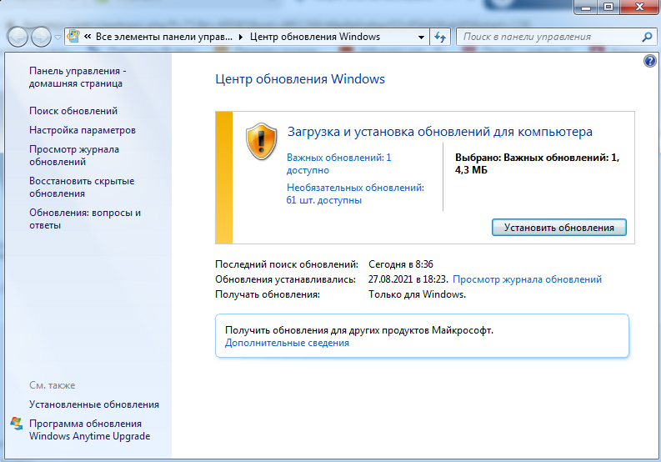Click the 'Дополнительные сведения' link
The image size is (661, 462).
(x=287, y=343)
